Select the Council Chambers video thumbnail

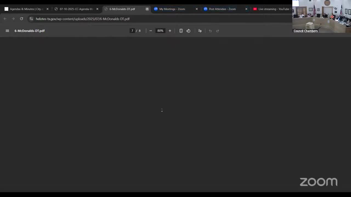click(322, 16)
